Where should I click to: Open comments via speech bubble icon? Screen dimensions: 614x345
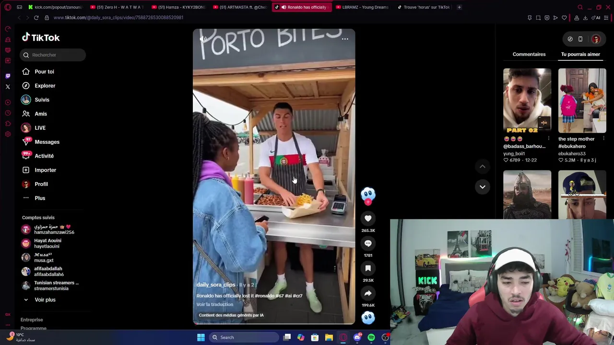(x=368, y=243)
